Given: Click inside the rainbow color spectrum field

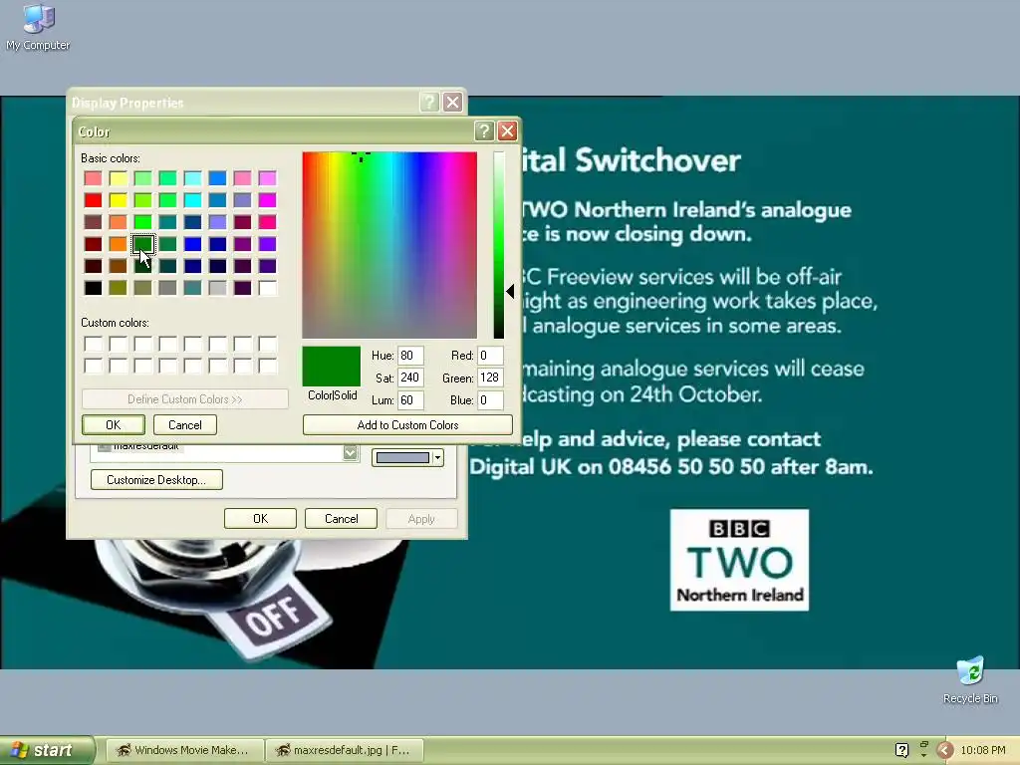Looking at the screenshot, I should point(389,245).
